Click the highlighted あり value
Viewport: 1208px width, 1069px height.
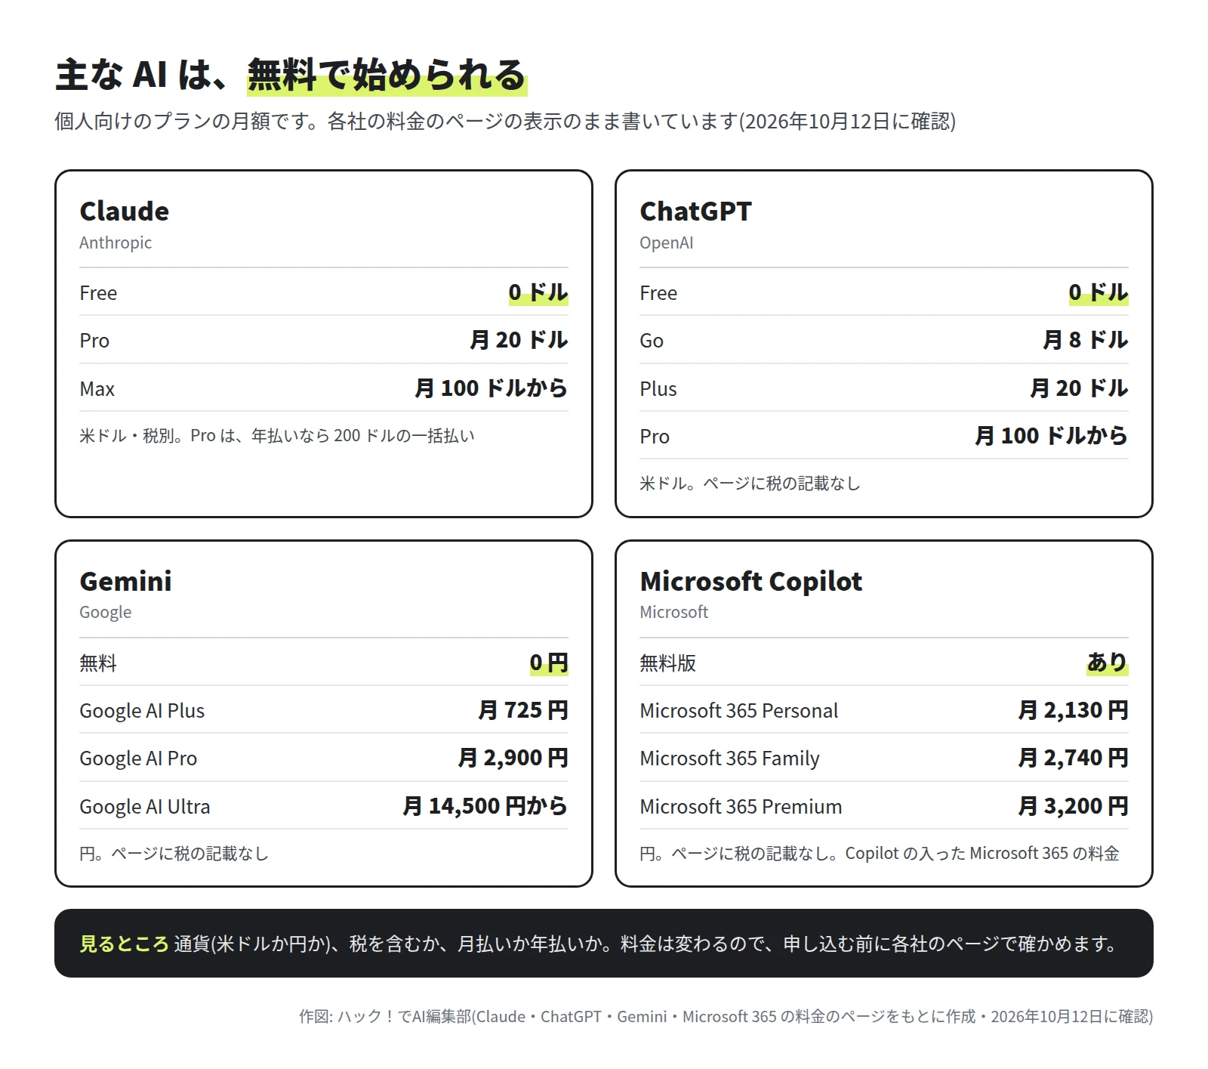(1107, 663)
